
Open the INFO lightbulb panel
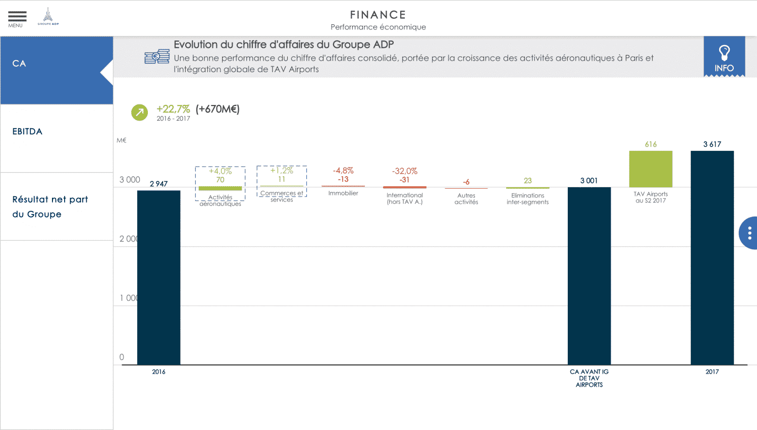coord(724,57)
